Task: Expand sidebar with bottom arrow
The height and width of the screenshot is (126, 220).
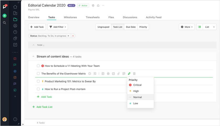Action: click(x=23, y=124)
